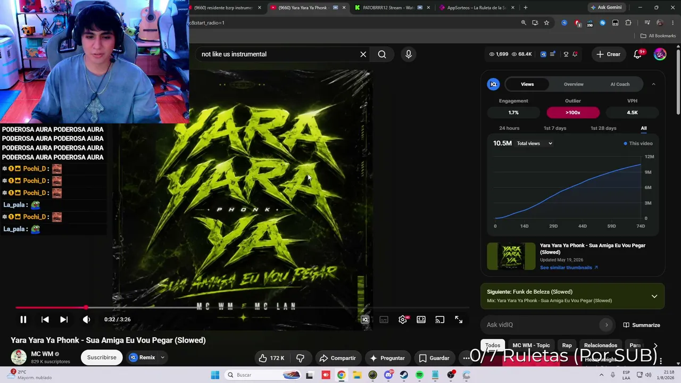Switch the player to theater mode
Image resolution: width=681 pixels, height=383 pixels.
pos(421,320)
